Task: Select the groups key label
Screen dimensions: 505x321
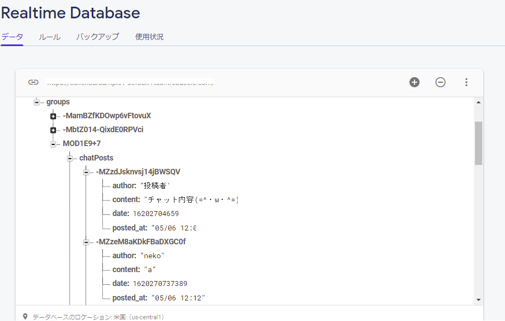Action: point(58,102)
